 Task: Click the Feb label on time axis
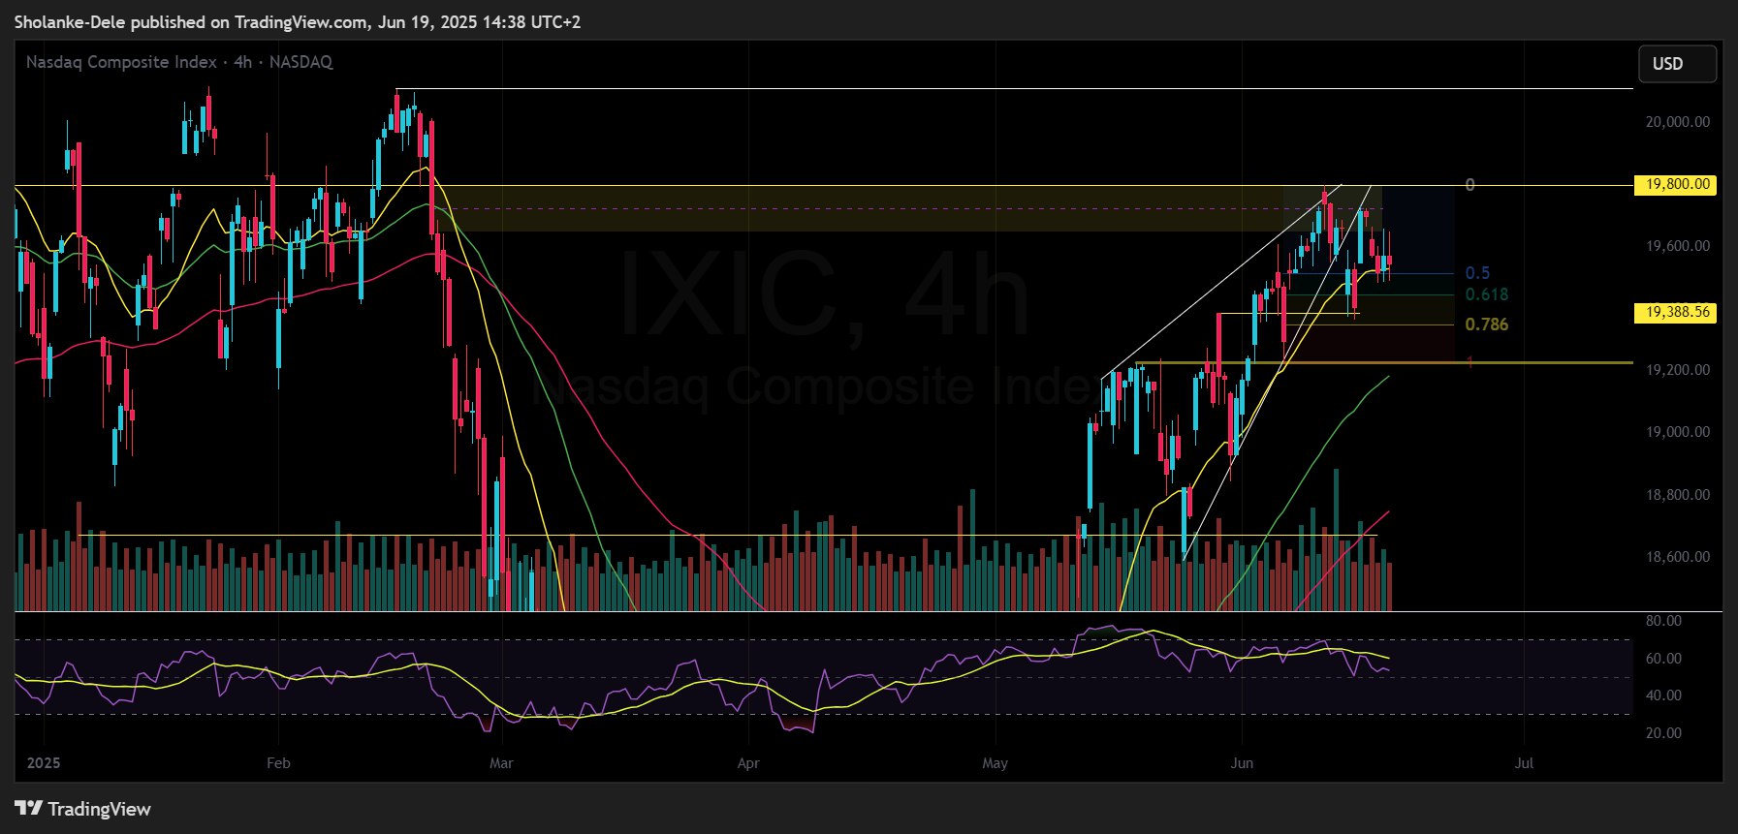[278, 763]
